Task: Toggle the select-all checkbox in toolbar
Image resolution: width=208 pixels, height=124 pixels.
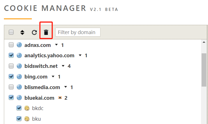Action: click(x=11, y=32)
